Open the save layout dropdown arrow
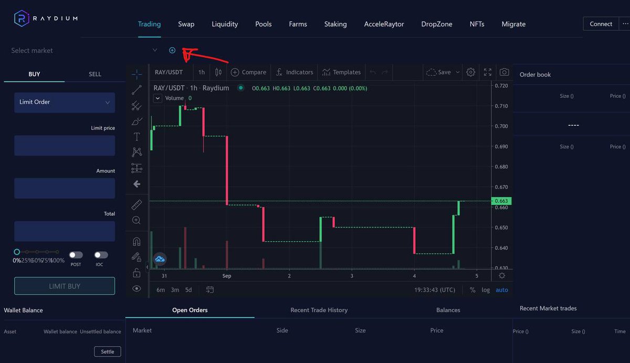Image resolution: width=630 pixels, height=363 pixels. [x=457, y=72]
